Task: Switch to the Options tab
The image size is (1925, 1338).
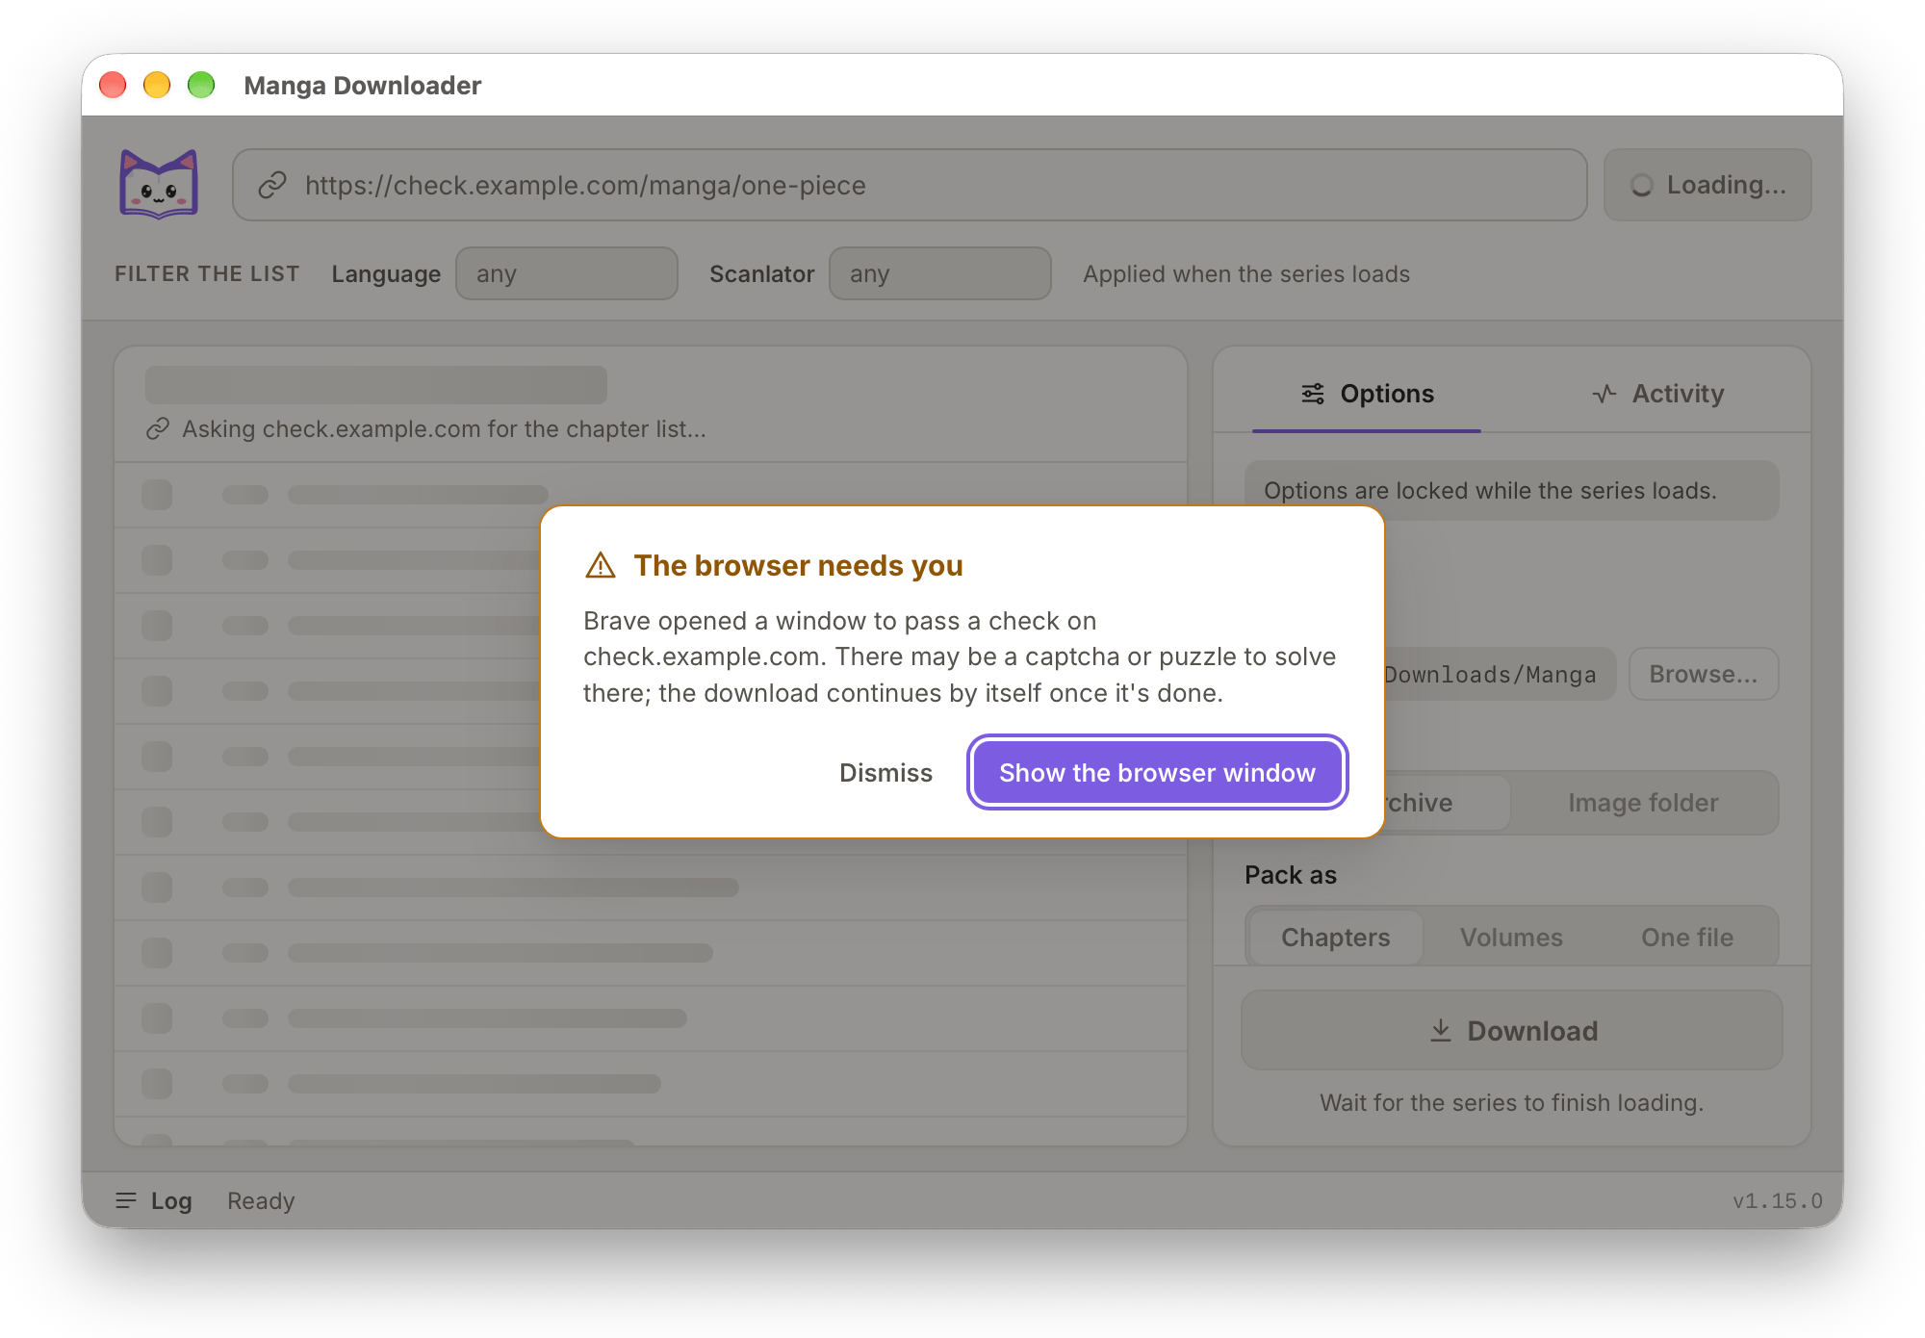Action: (x=1367, y=394)
